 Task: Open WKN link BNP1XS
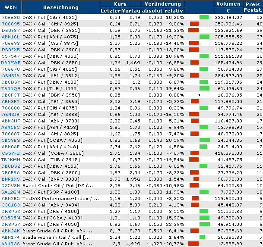click(11, 179)
